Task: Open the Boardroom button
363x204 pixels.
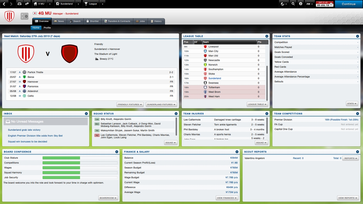Action: [108, 198]
